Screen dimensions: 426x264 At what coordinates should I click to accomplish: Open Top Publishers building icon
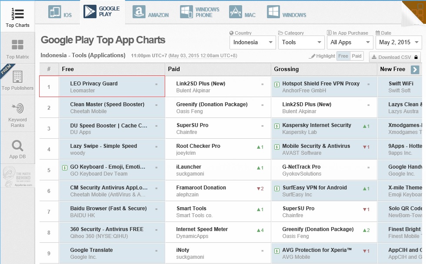(17, 77)
